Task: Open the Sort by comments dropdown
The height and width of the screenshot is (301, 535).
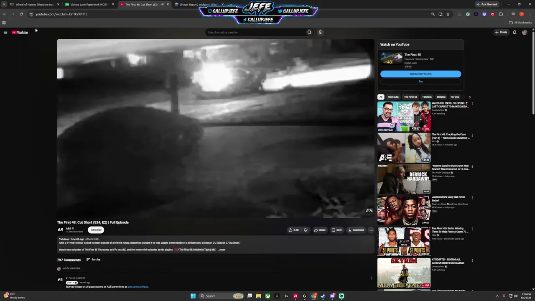Action: [x=93, y=260]
